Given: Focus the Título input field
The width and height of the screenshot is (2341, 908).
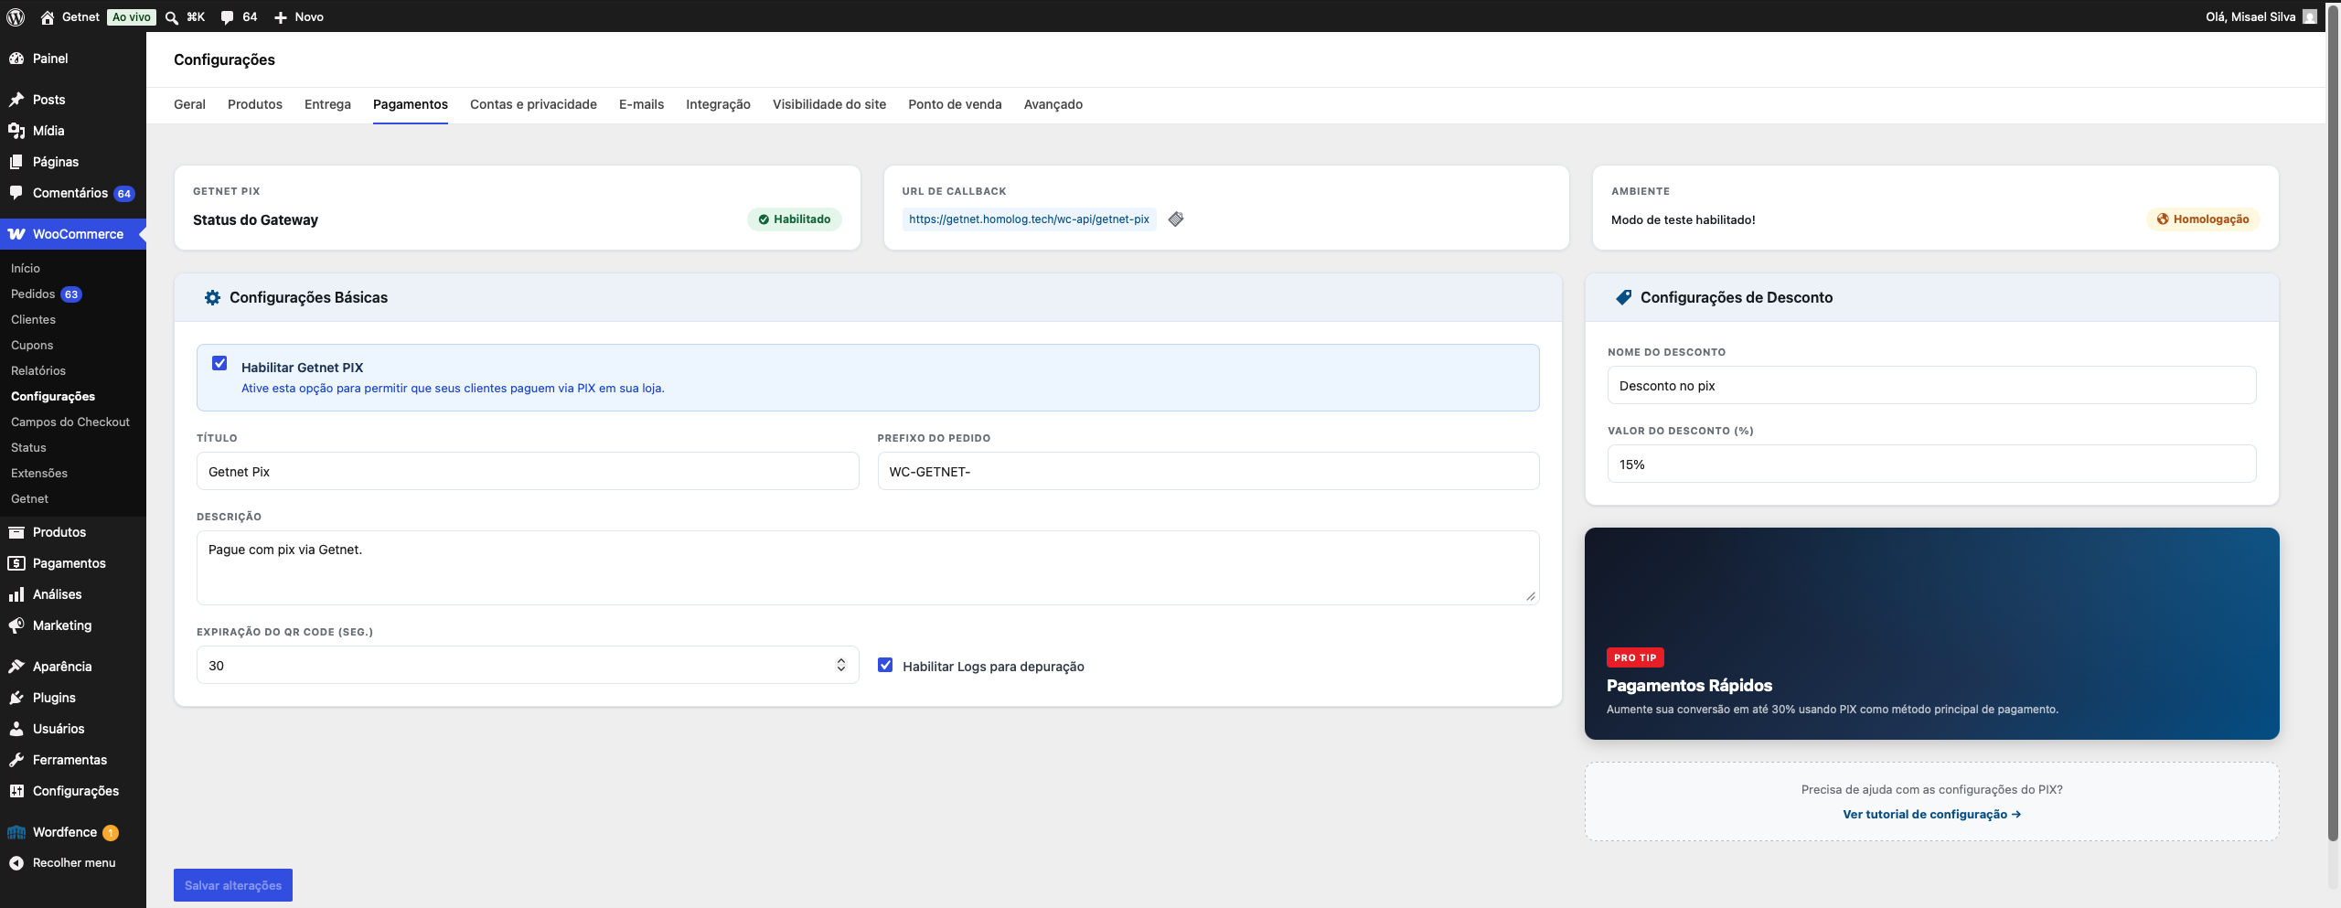Looking at the screenshot, I should click(x=528, y=471).
